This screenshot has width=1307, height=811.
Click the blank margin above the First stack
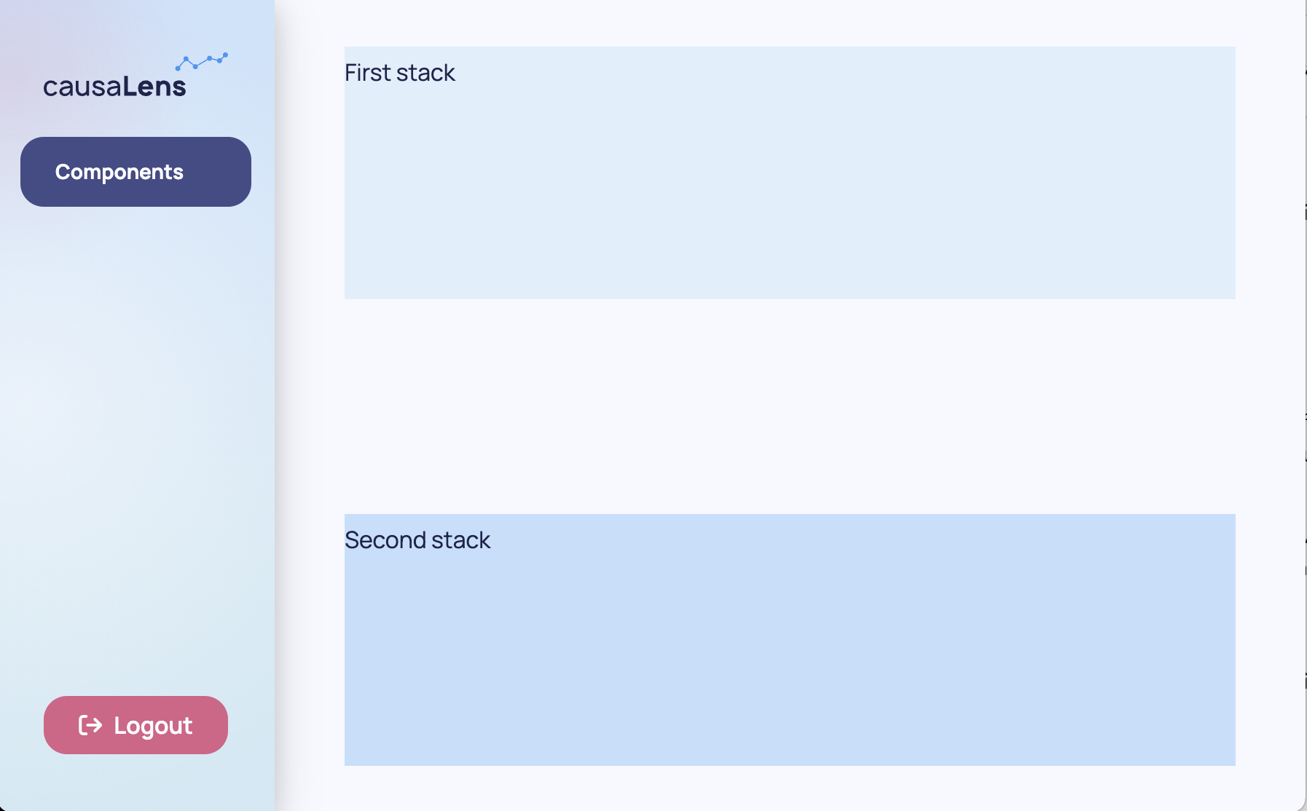click(790, 23)
